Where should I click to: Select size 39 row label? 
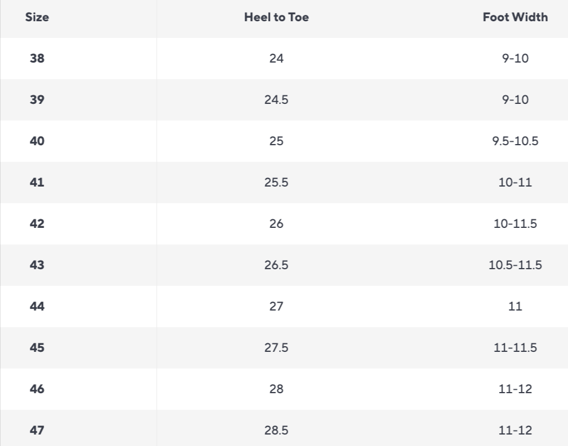tap(37, 100)
